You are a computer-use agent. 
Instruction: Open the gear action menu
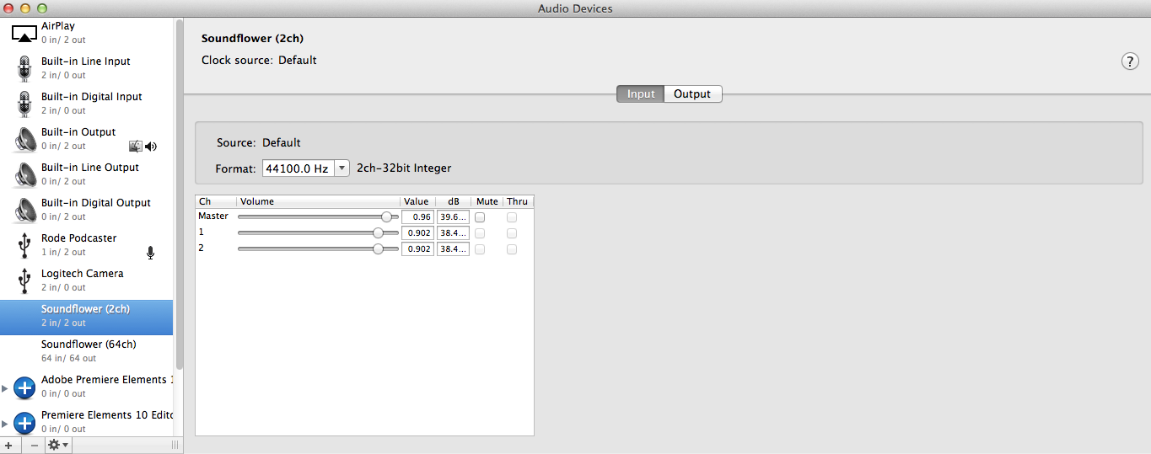coord(58,445)
